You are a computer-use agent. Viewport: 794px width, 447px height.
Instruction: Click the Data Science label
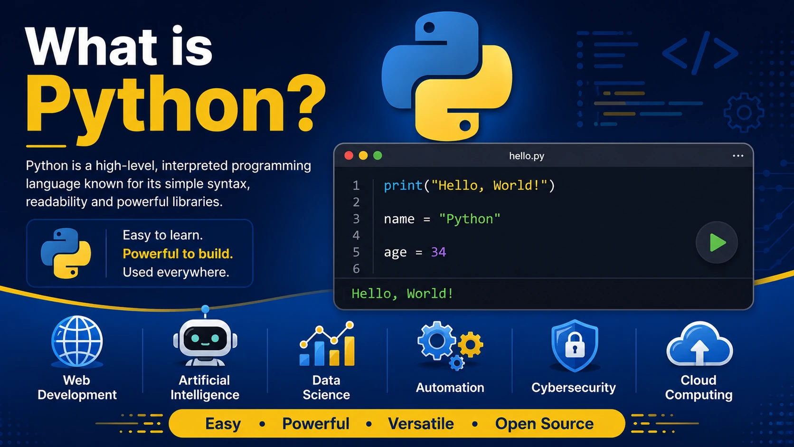(x=326, y=388)
